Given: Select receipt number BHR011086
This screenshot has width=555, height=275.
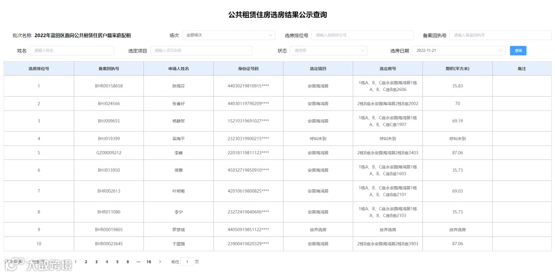Looking at the screenshot, I should (x=108, y=212).
